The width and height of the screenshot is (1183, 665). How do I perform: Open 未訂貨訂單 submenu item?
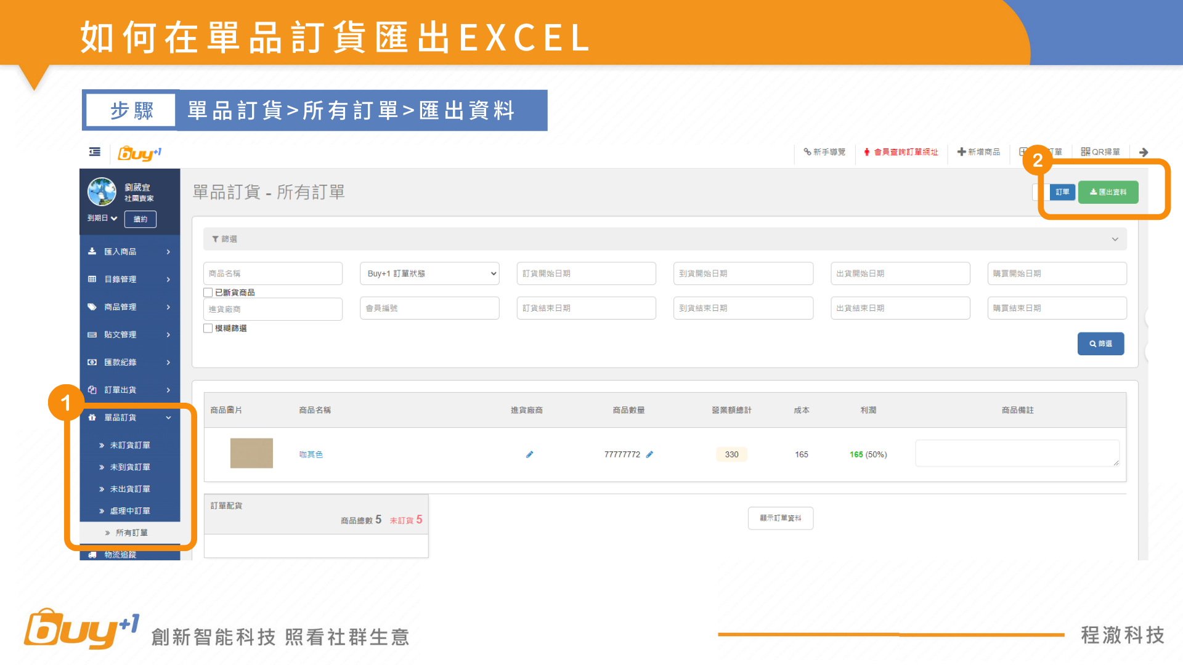(129, 445)
